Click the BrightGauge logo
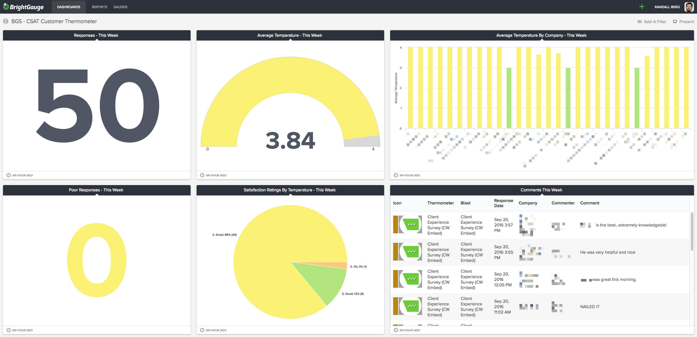Screen dimensions: 697x337 23,7
